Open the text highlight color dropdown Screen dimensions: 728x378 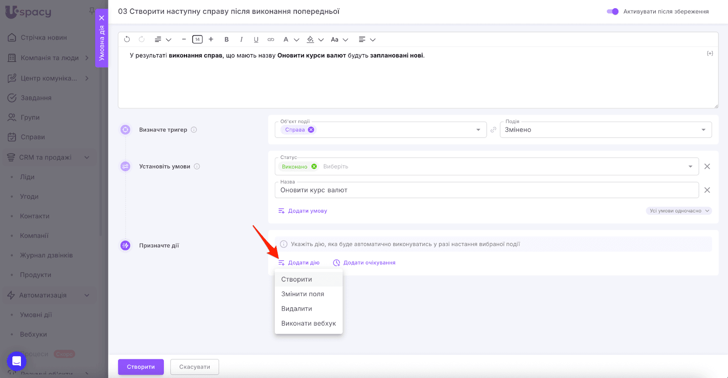tap(321, 40)
